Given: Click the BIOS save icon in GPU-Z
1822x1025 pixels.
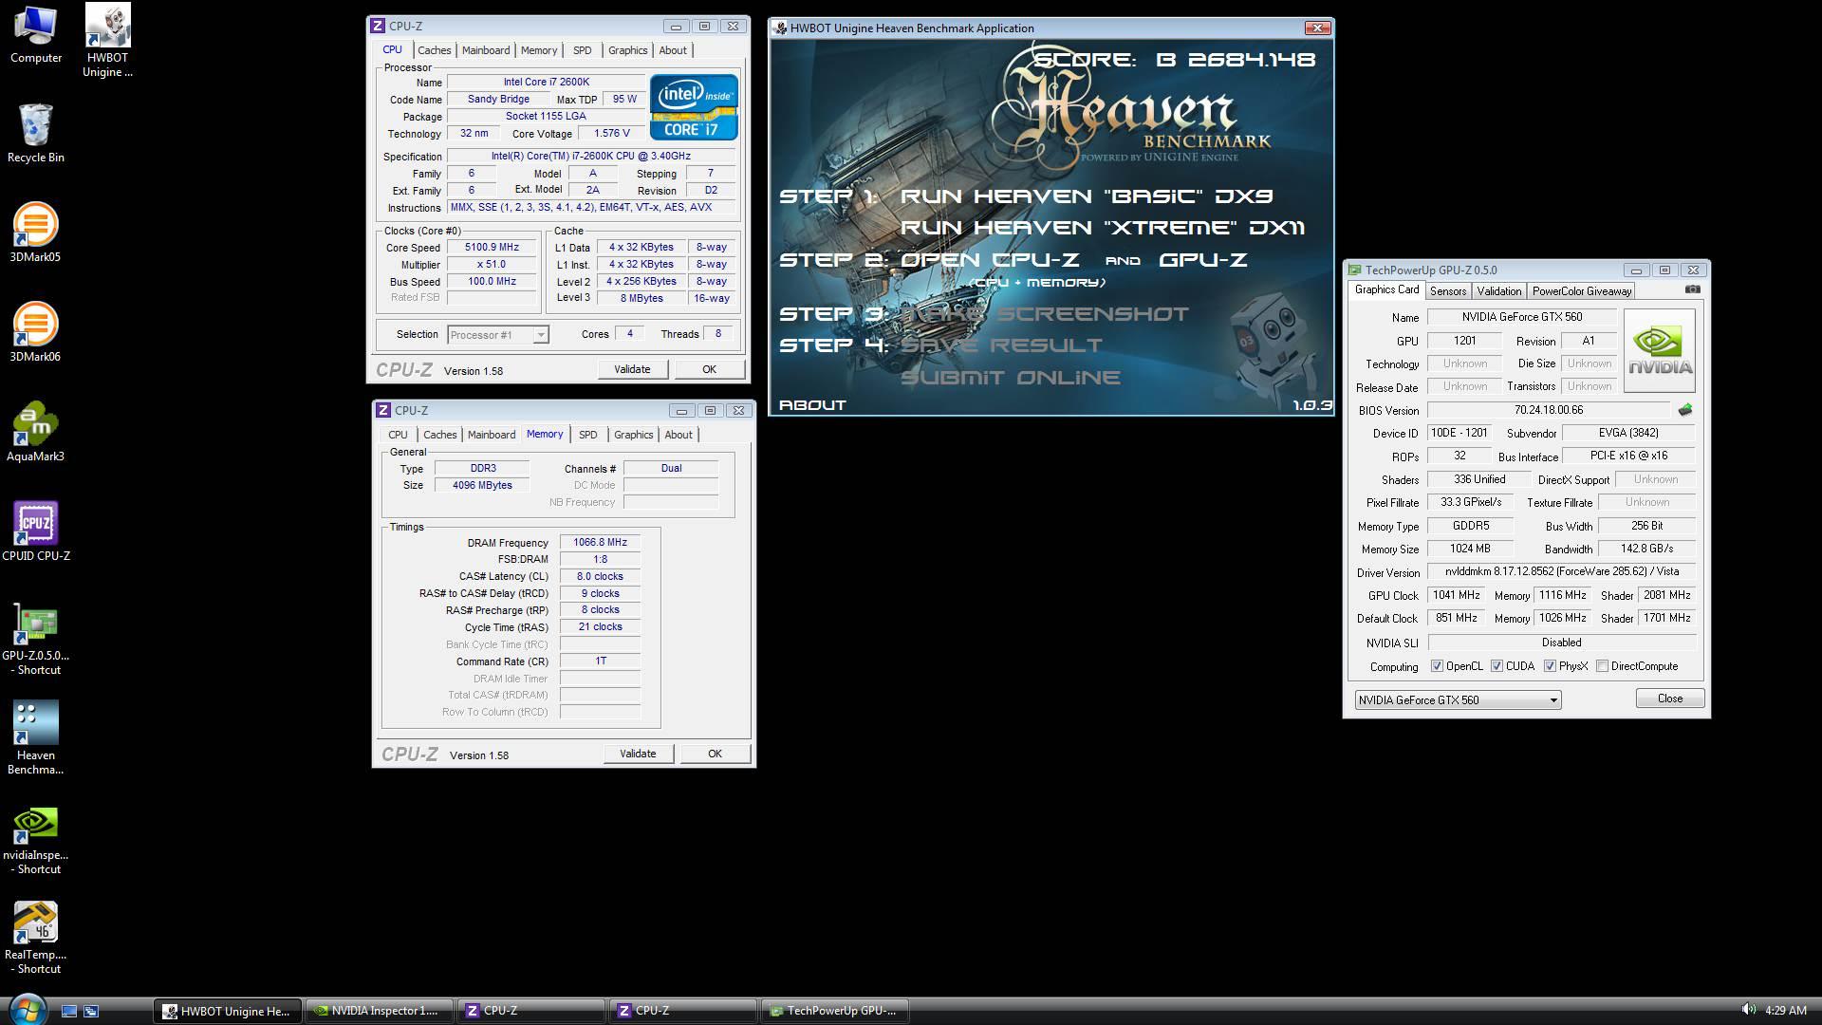Looking at the screenshot, I should [x=1684, y=410].
